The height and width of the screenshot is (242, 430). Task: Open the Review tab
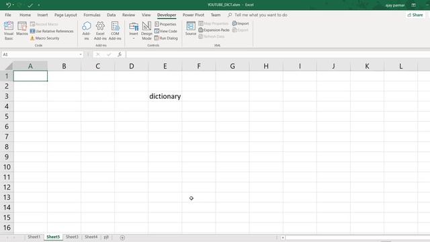pos(128,15)
